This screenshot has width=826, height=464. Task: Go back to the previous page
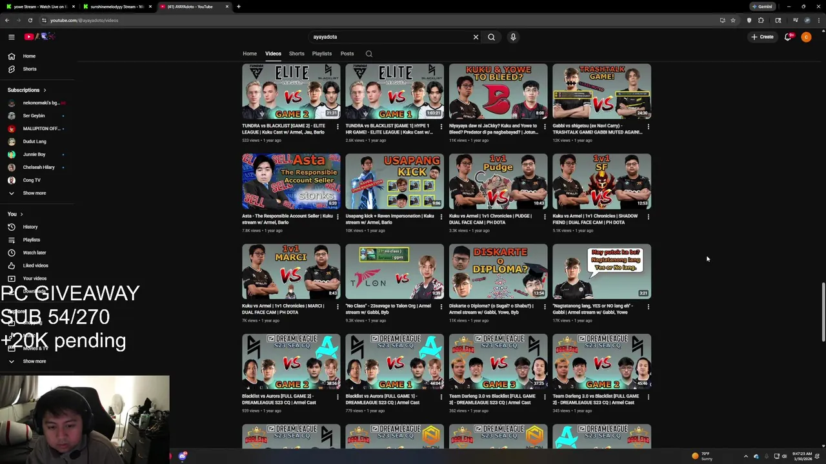[x=7, y=20]
